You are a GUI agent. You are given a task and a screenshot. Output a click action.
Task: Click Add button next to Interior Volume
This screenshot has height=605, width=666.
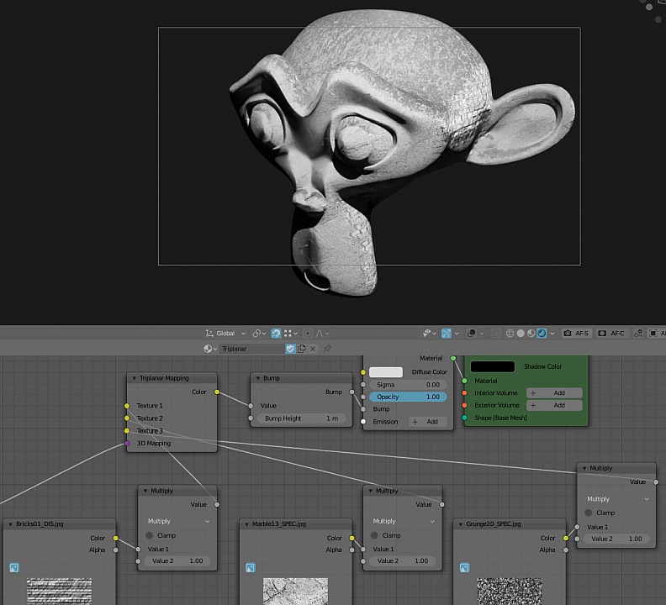click(x=553, y=392)
